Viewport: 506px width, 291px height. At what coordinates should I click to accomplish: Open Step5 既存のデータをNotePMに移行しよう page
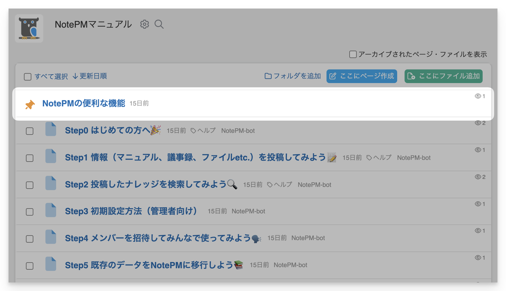154,265
